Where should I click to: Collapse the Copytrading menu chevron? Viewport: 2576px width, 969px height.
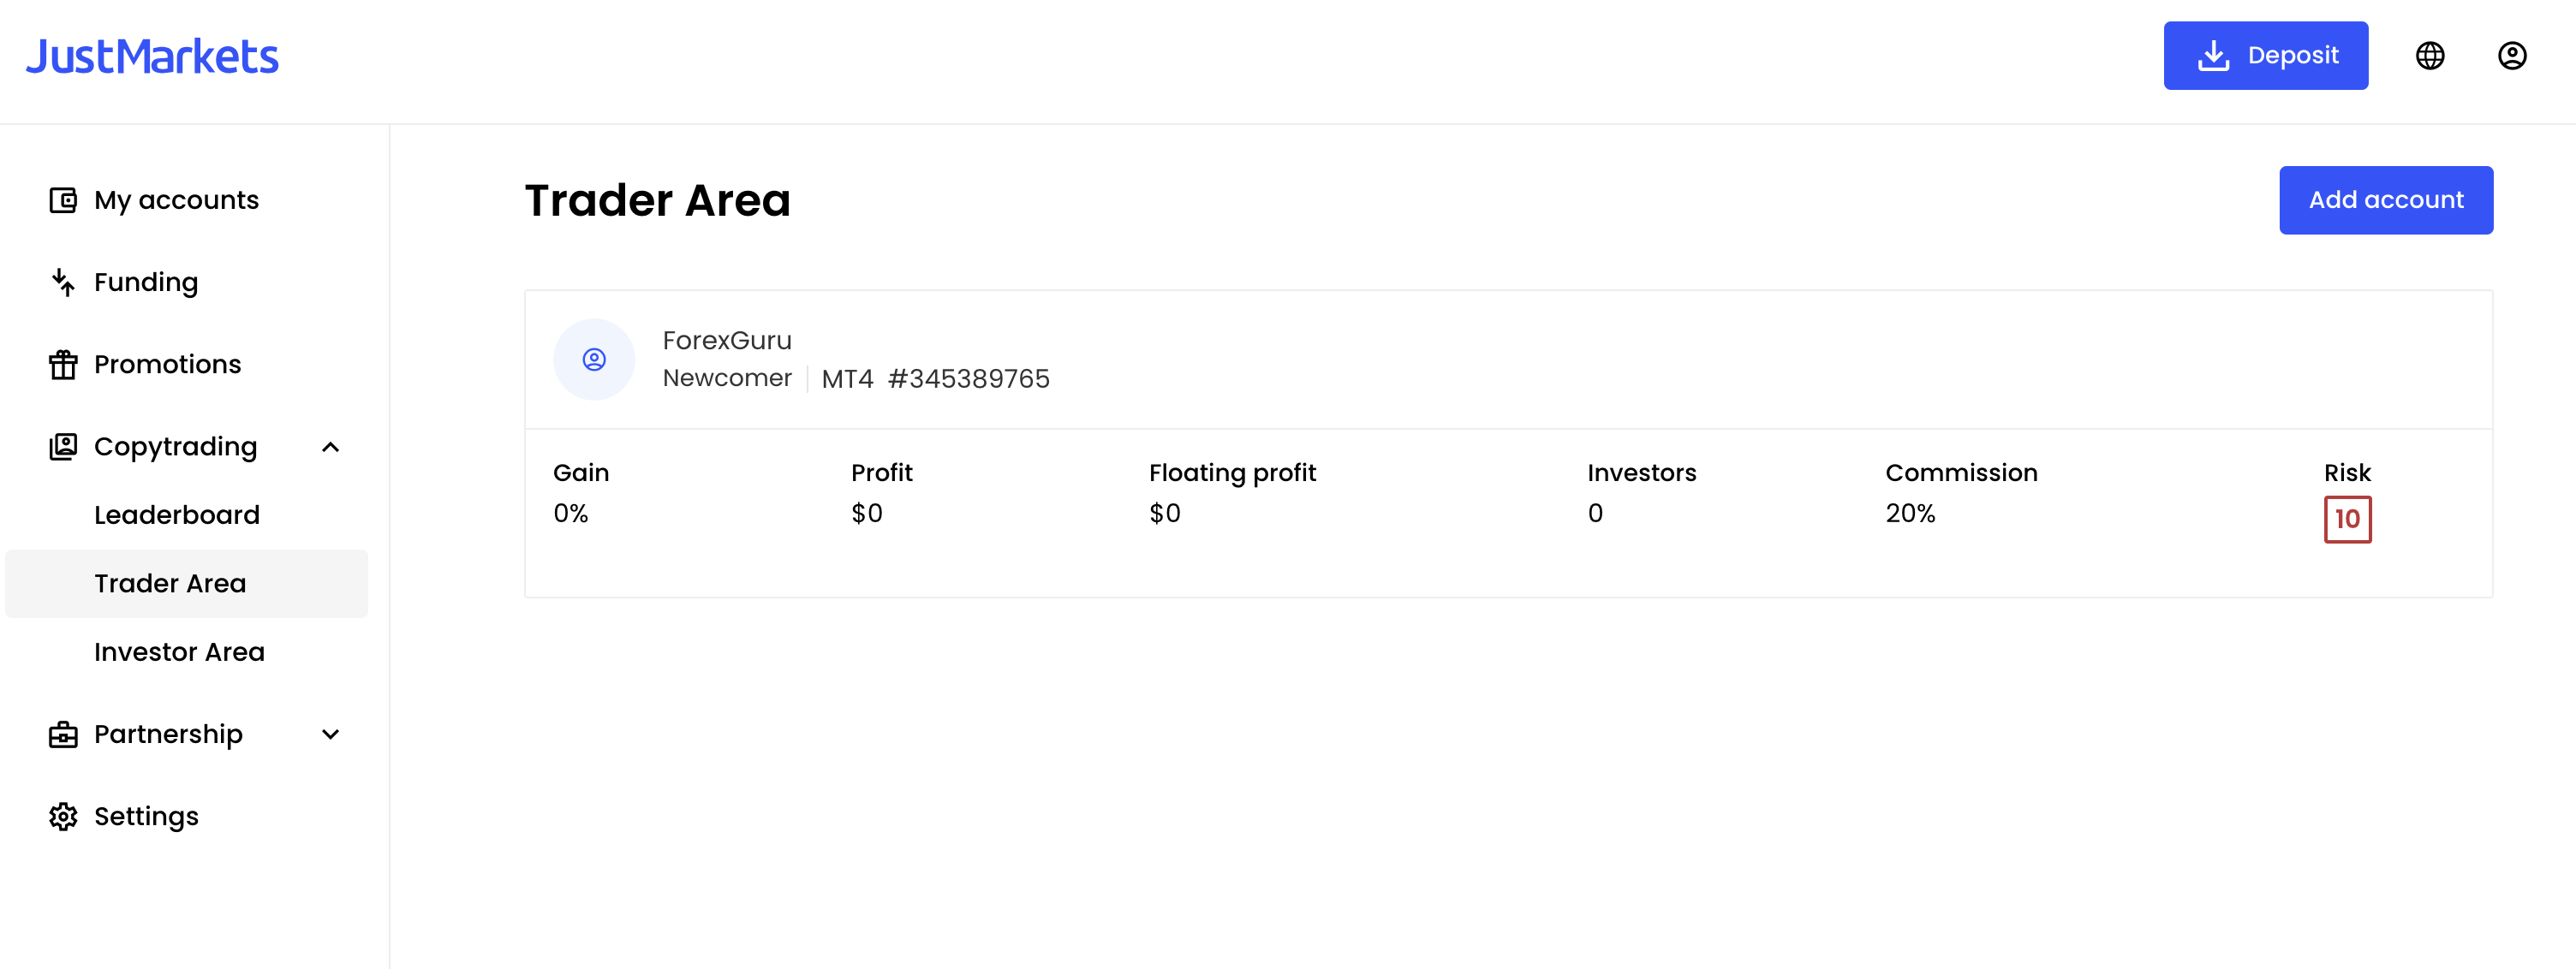point(331,447)
